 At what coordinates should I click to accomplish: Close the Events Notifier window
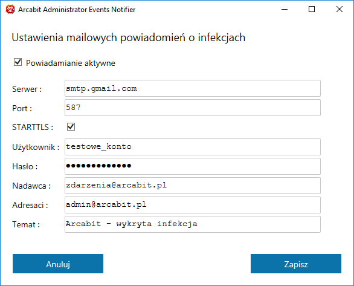(x=340, y=9)
